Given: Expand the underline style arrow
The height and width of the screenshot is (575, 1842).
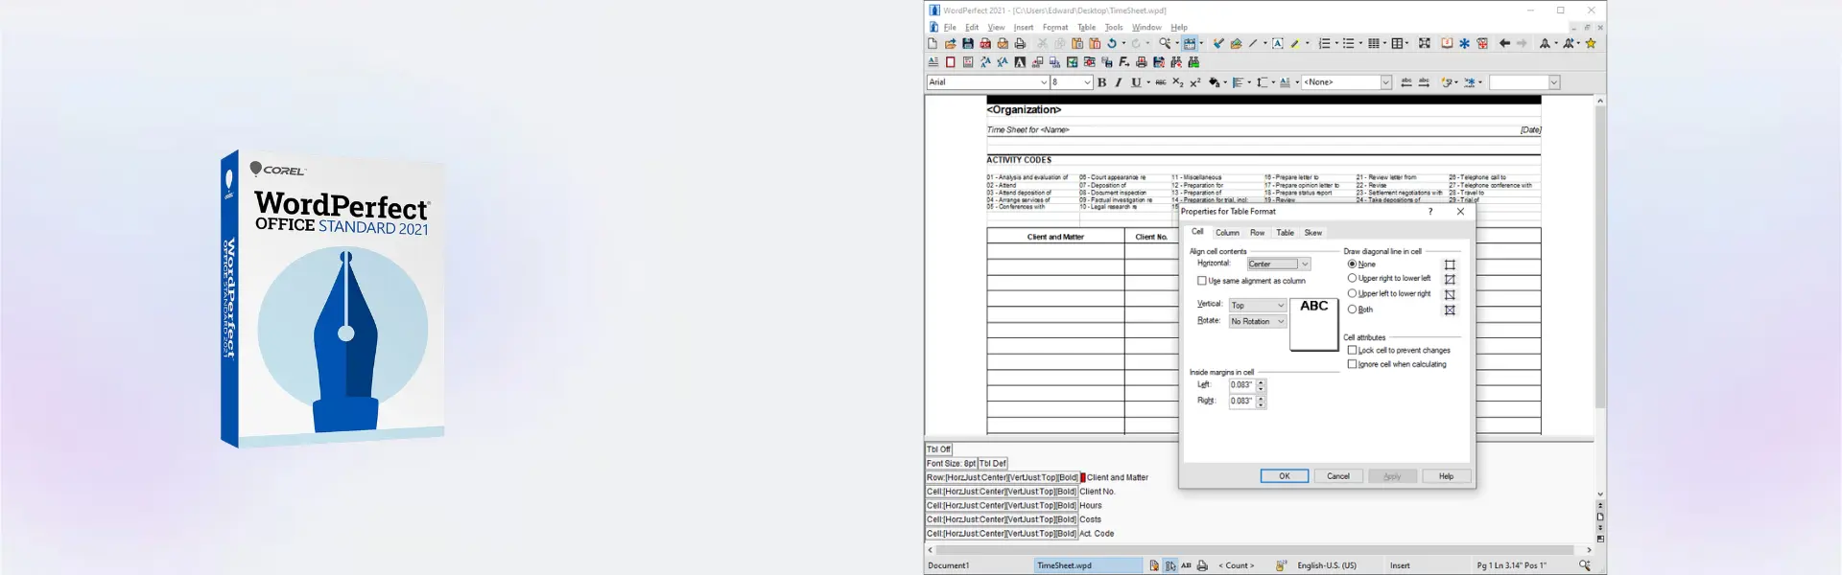Looking at the screenshot, I should (1148, 82).
